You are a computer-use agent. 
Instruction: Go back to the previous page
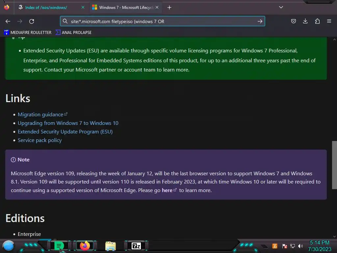click(x=8, y=21)
